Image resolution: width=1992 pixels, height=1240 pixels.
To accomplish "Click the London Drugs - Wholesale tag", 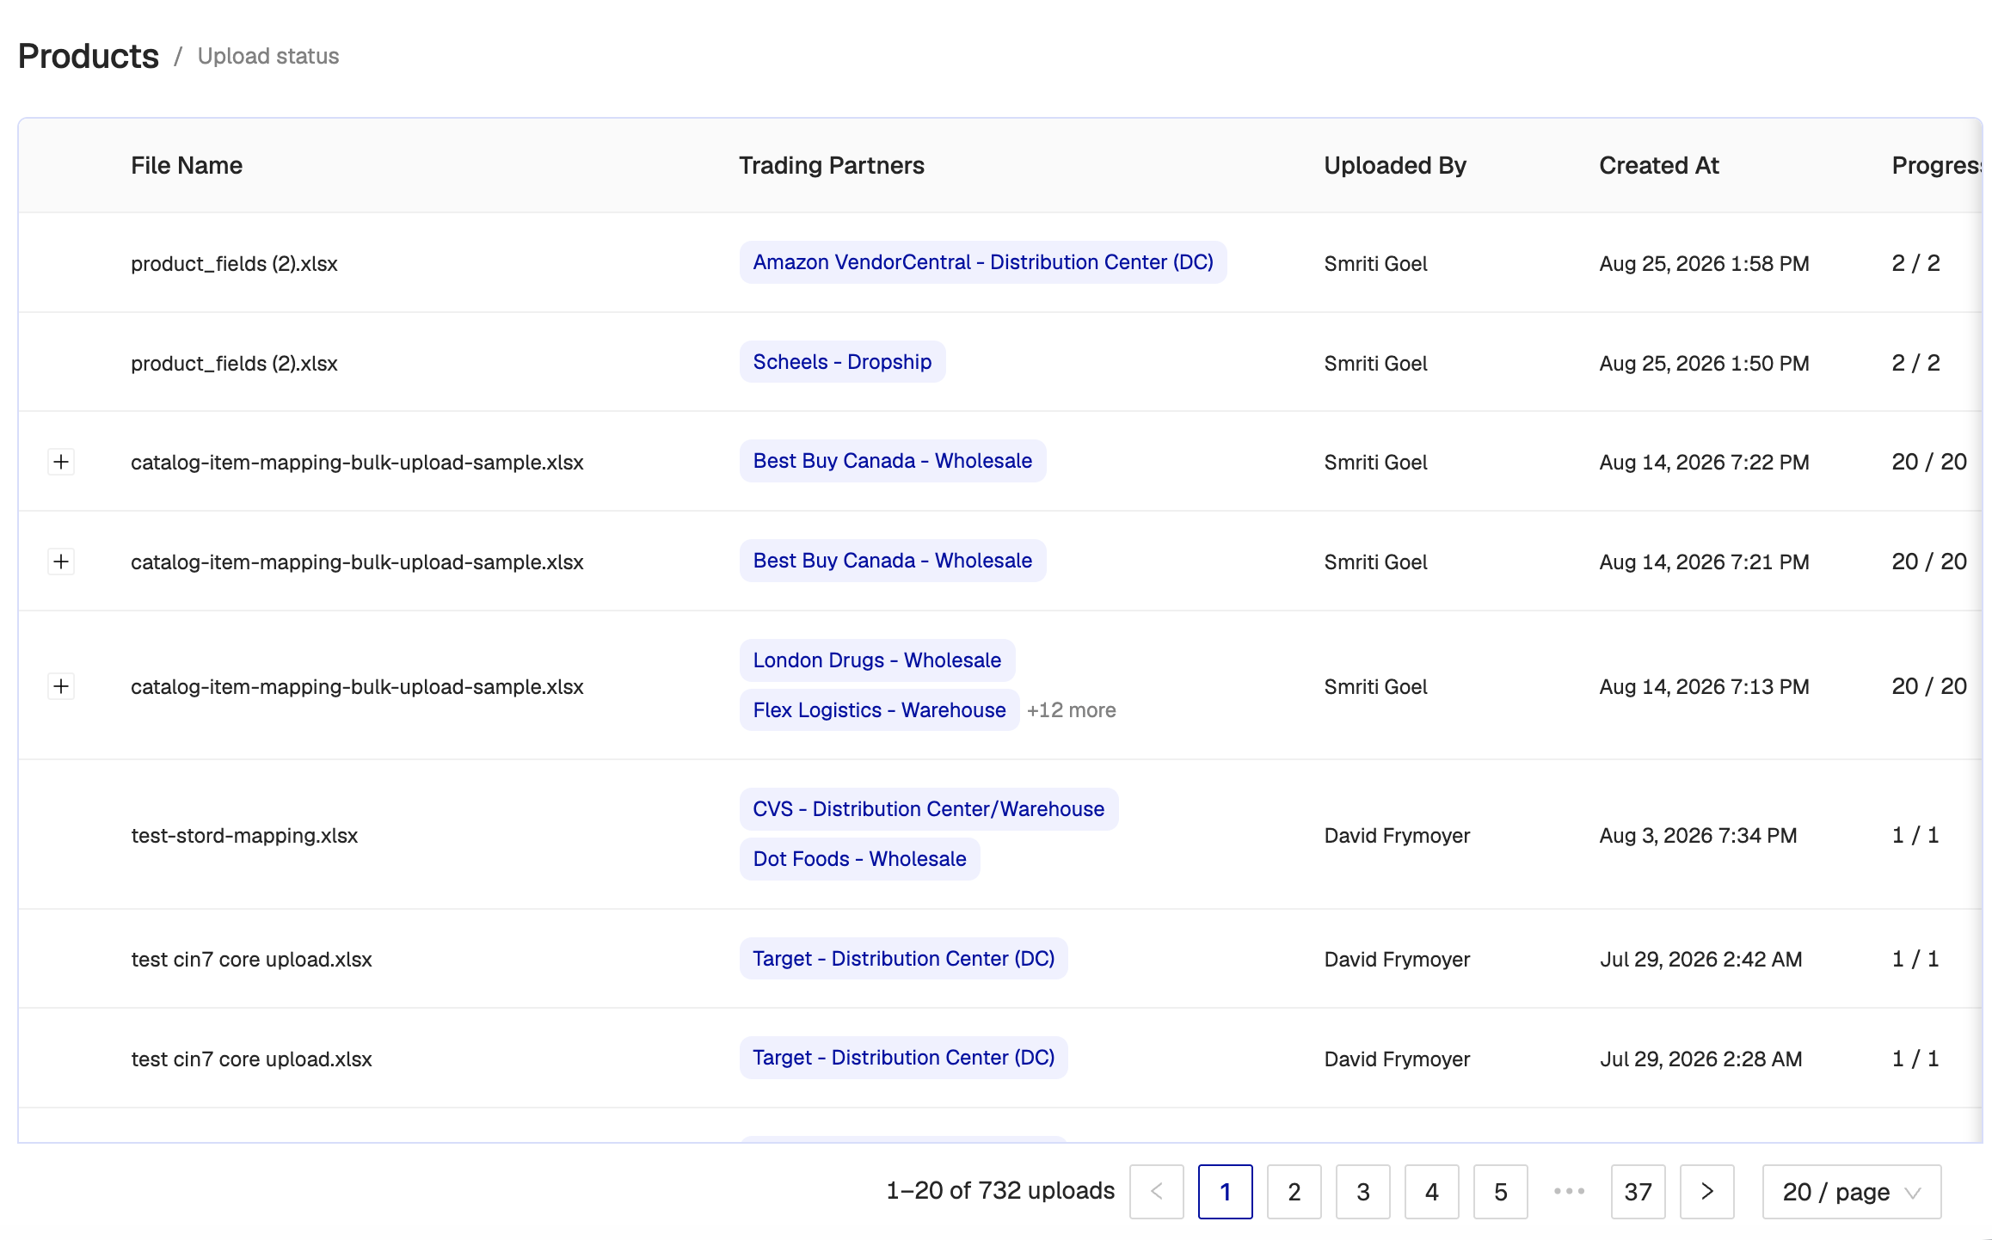I will (876, 660).
